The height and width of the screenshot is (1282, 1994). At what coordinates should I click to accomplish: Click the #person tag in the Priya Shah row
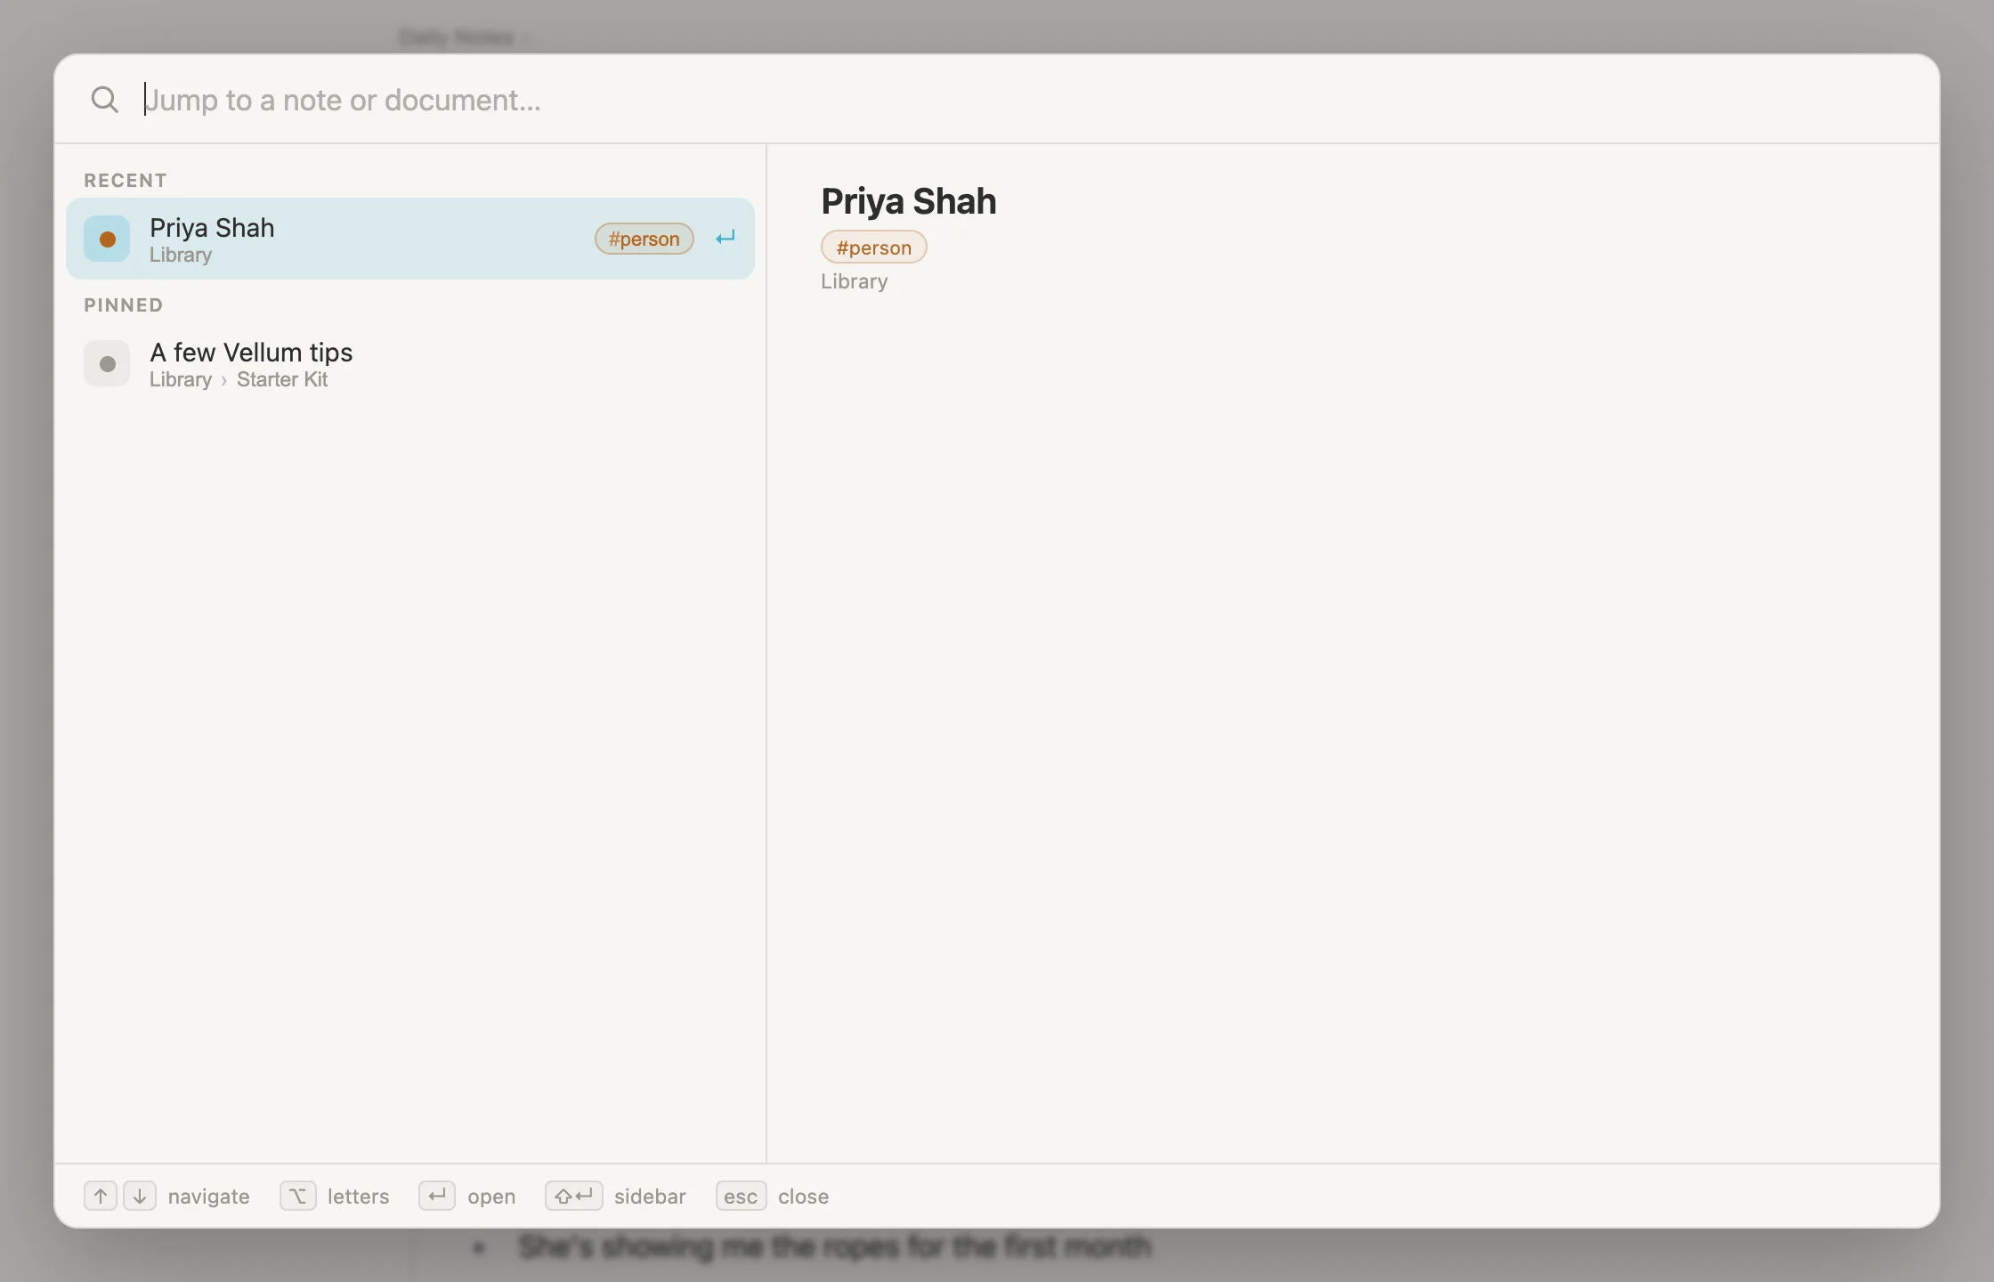(x=644, y=239)
